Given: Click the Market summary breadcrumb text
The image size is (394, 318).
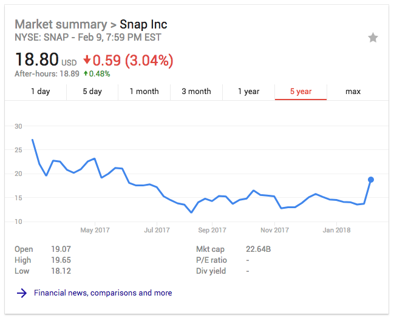Looking at the screenshot, I should [61, 25].
